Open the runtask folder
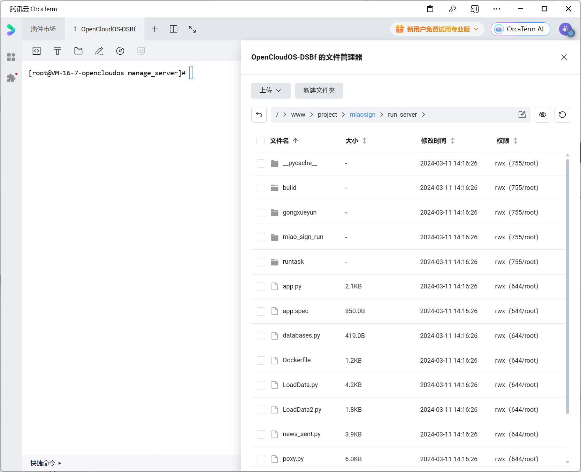This screenshot has height=472, width=581. (293, 262)
